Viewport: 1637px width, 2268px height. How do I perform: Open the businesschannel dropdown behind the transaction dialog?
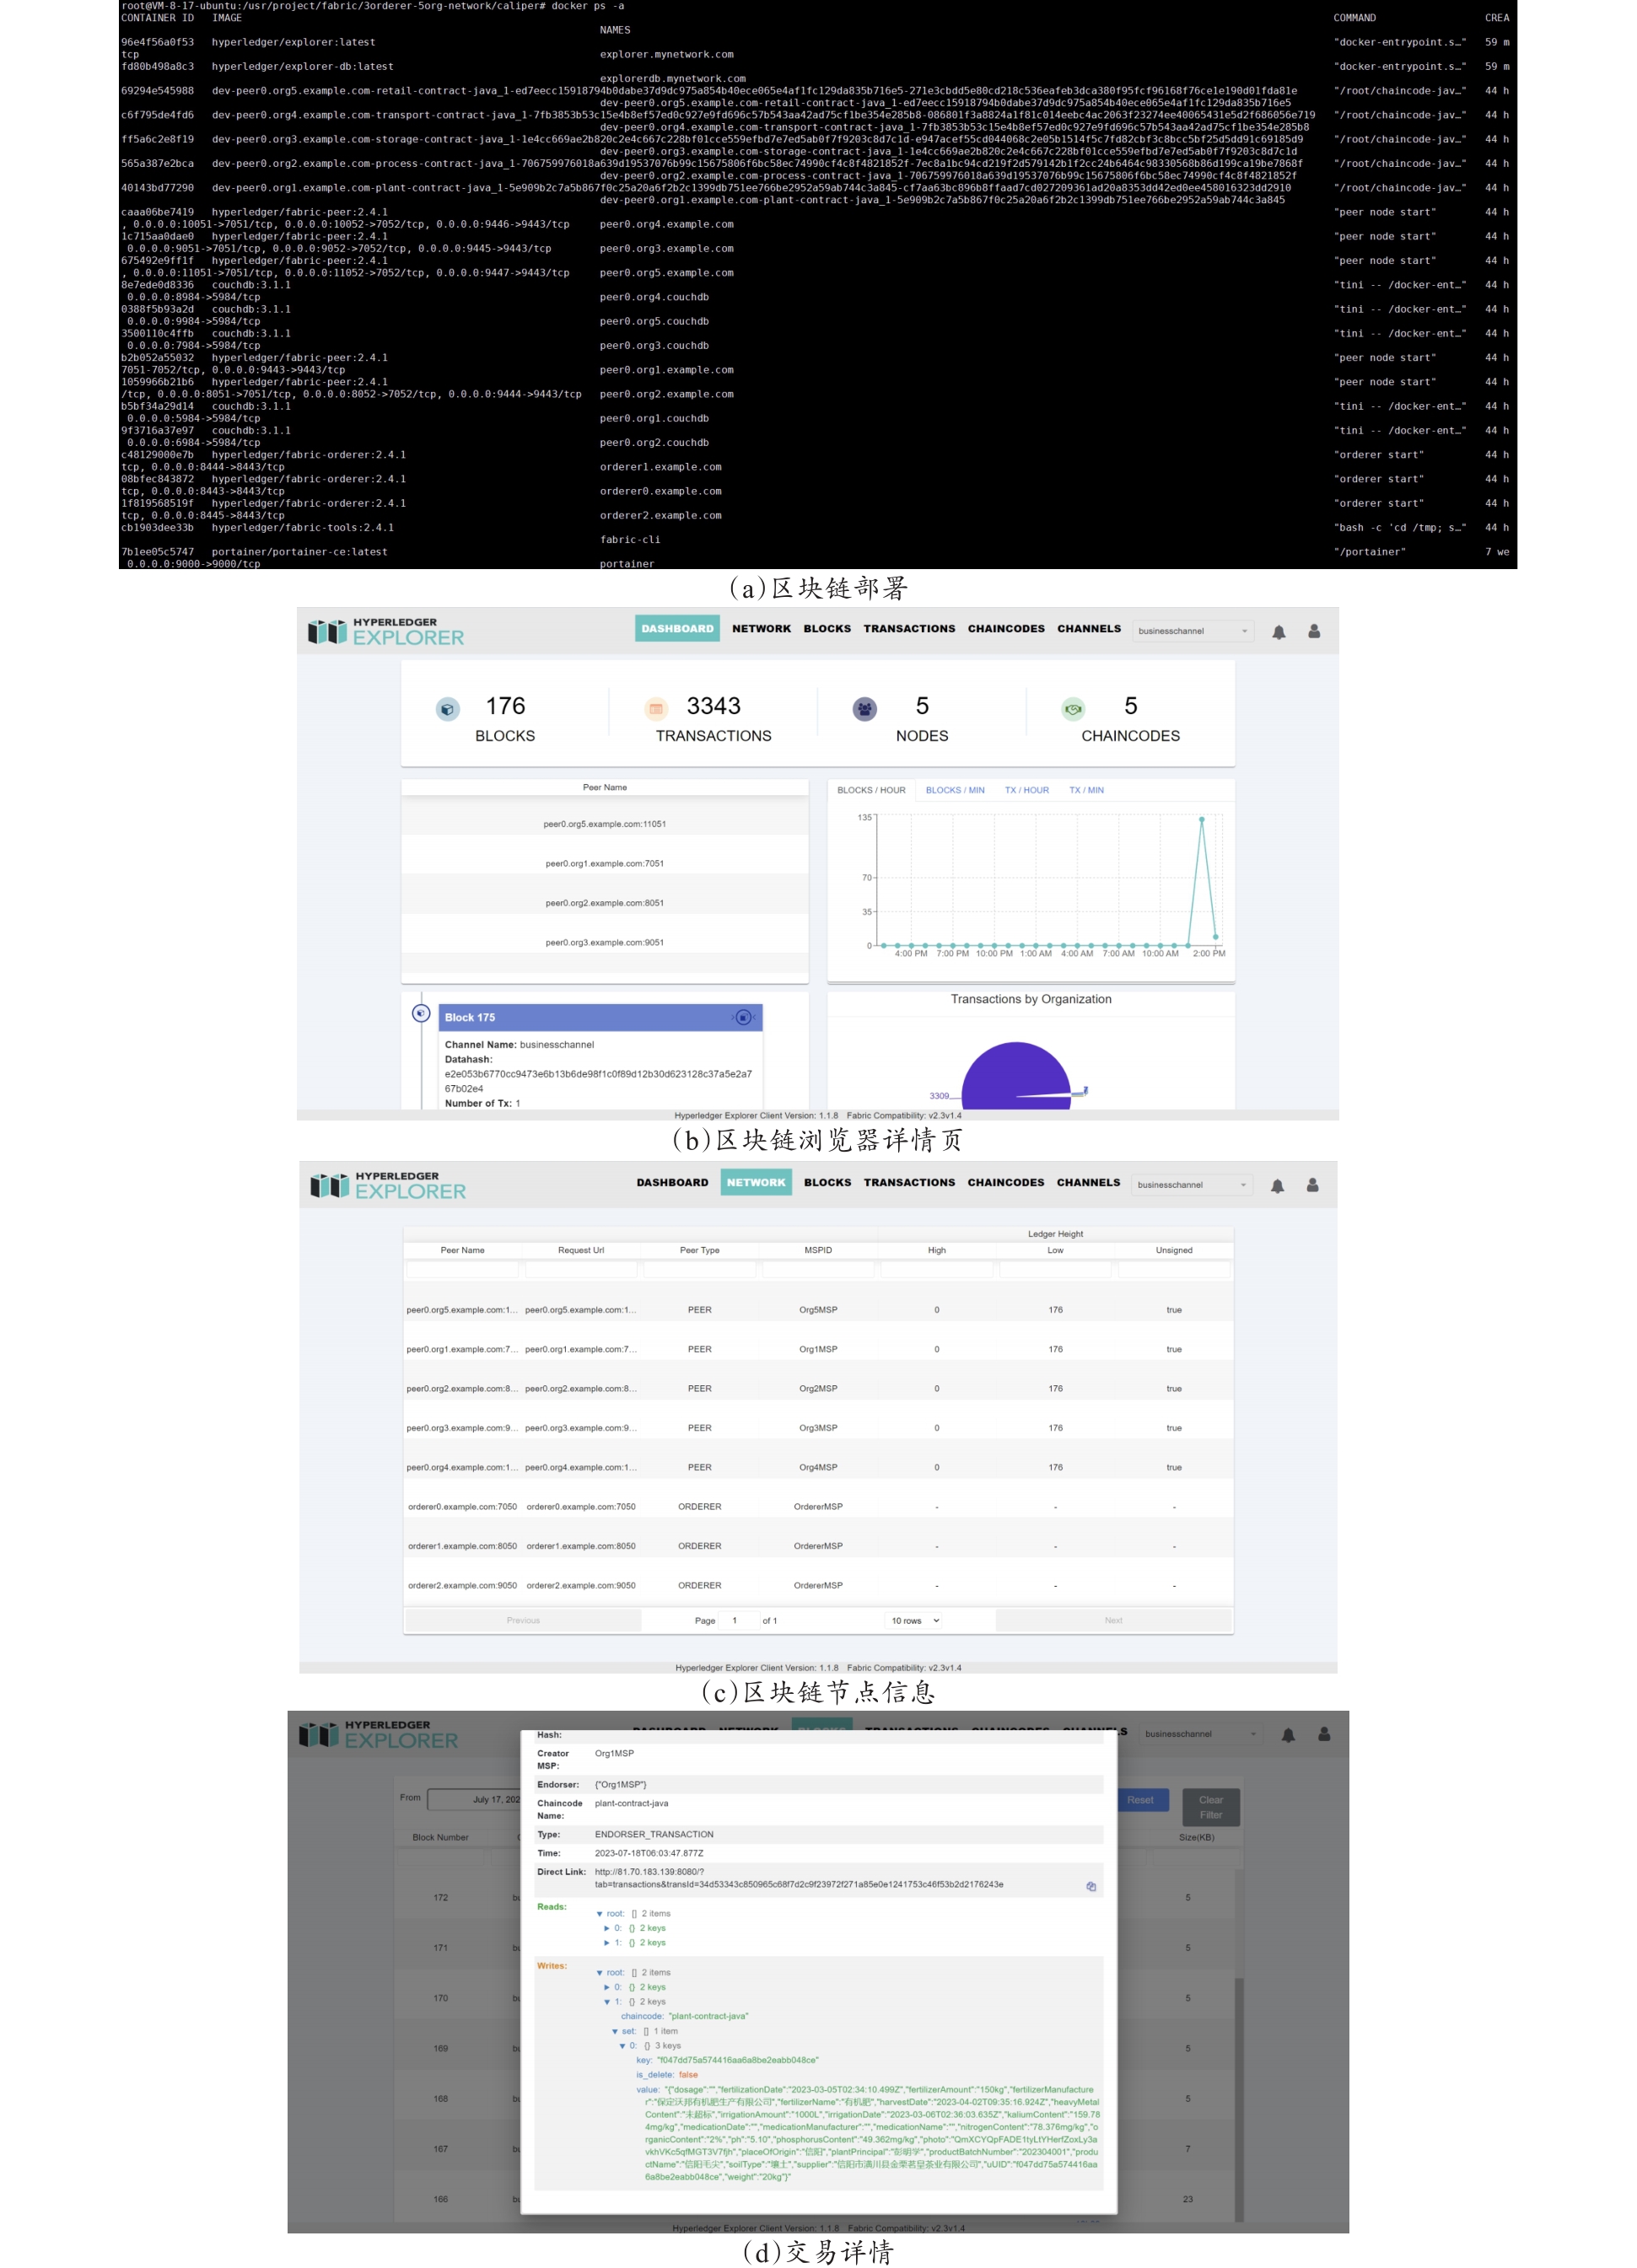(1200, 1734)
